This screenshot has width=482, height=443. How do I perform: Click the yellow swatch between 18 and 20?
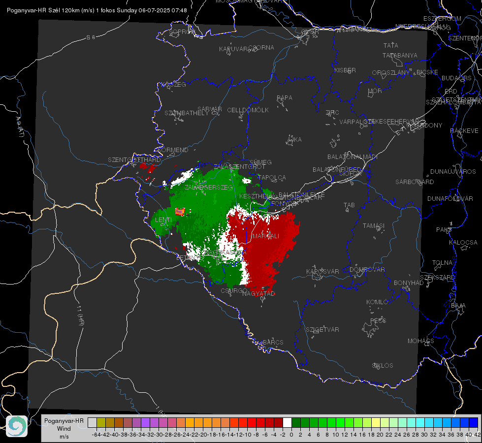376,422
